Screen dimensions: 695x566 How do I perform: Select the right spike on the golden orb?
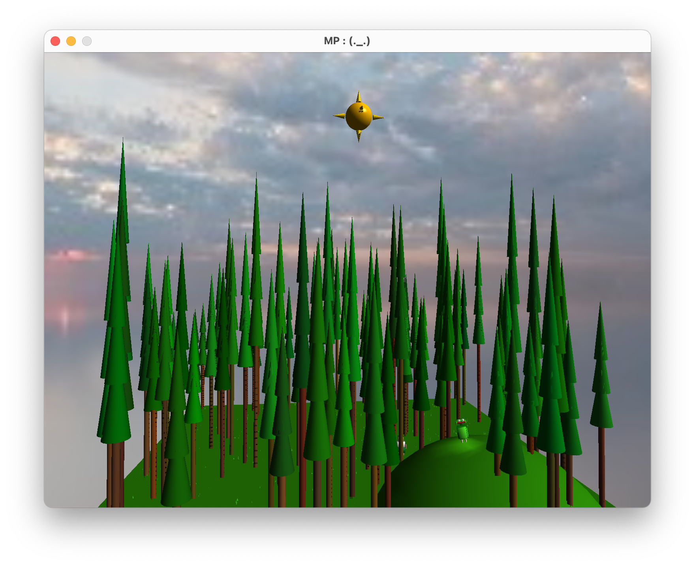(378, 117)
